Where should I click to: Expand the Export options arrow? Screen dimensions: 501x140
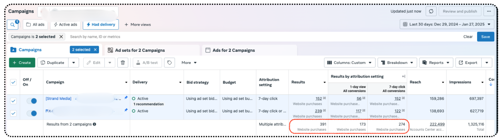click(487, 63)
